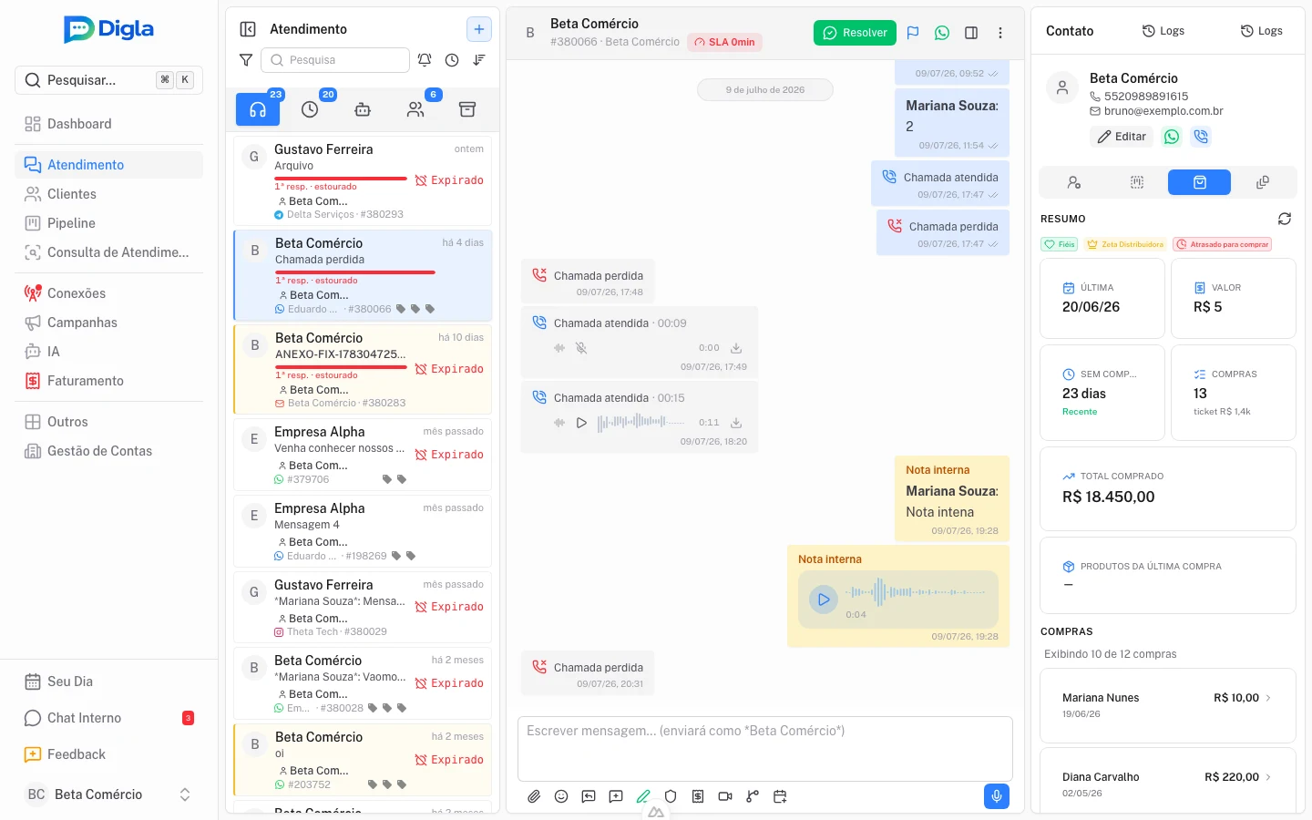The height and width of the screenshot is (820, 1312).
Task: Seek within the Nota interna audio waveform
Action: (x=917, y=592)
